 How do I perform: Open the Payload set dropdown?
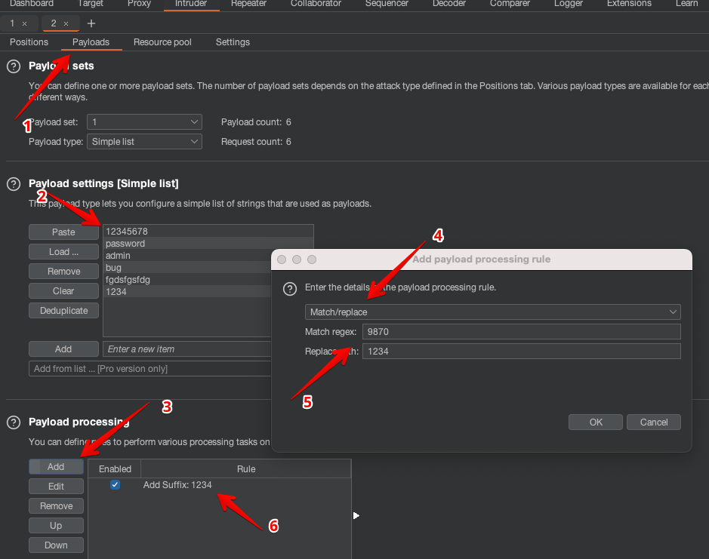tap(144, 122)
